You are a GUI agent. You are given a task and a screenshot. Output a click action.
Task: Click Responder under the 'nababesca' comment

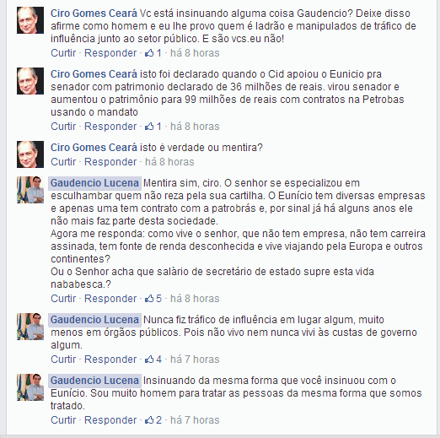110,299
